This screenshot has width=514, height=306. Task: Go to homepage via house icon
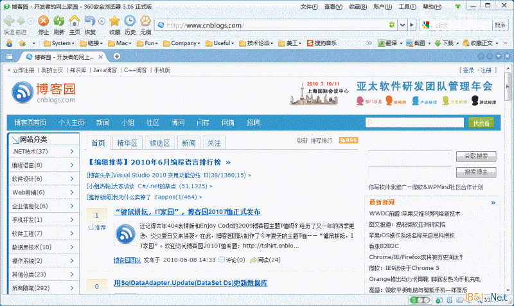coord(75,21)
